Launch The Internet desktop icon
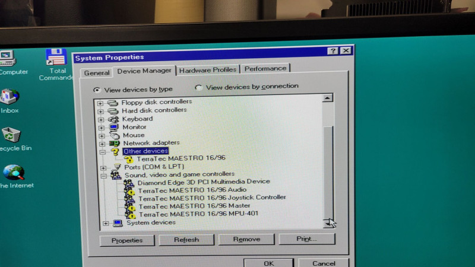Image resolution: width=475 pixels, height=267 pixels. (x=14, y=176)
